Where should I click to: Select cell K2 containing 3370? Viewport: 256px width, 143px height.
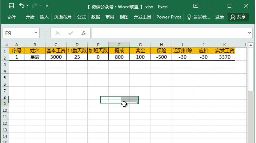pyautogui.click(x=224, y=57)
